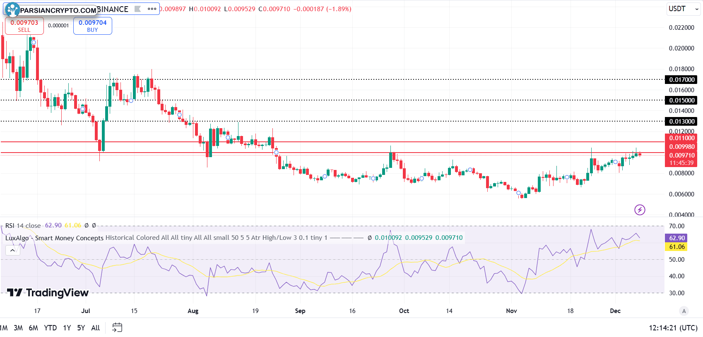This screenshot has width=703, height=337.
Task: Click the High value H0.010092 in the legend
Action: click(205, 9)
